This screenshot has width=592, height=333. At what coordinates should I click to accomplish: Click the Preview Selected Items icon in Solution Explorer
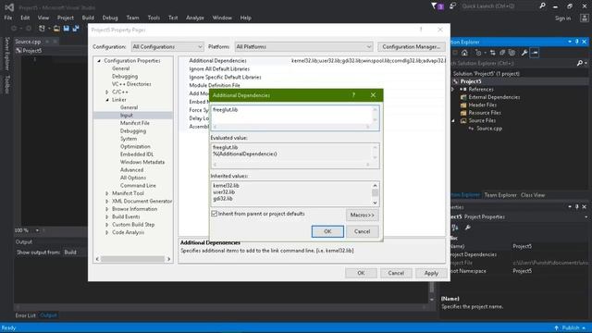535,53
